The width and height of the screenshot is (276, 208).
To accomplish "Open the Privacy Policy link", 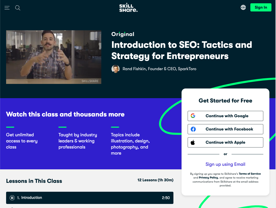I will [x=208, y=178].
